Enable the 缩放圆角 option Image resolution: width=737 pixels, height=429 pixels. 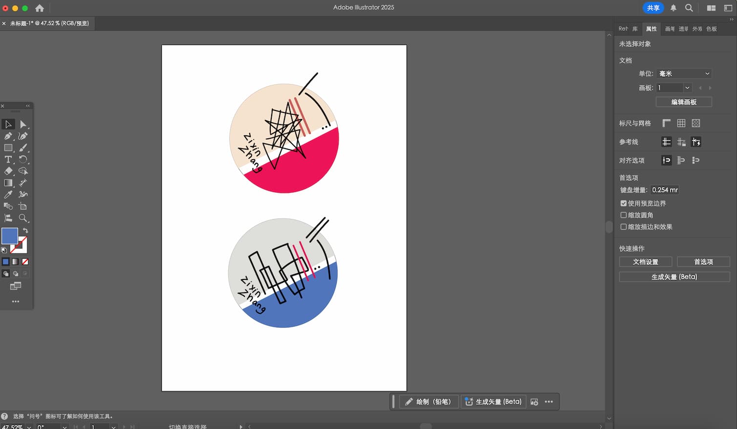[624, 215]
